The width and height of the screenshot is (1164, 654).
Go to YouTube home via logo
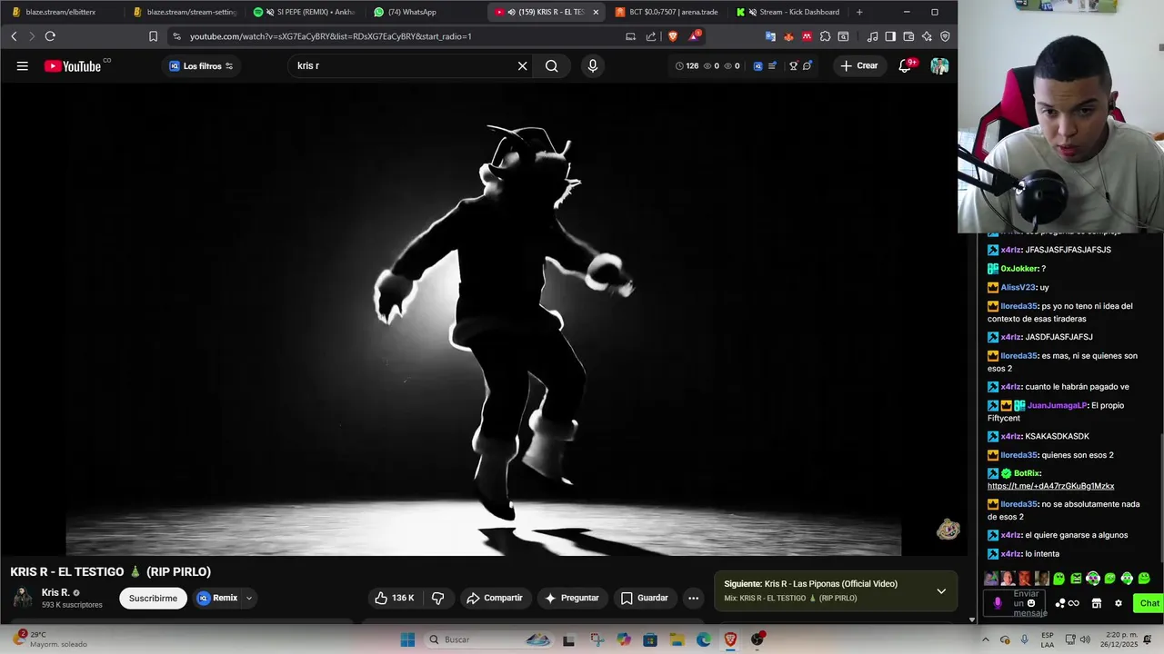click(x=73, y=65)
